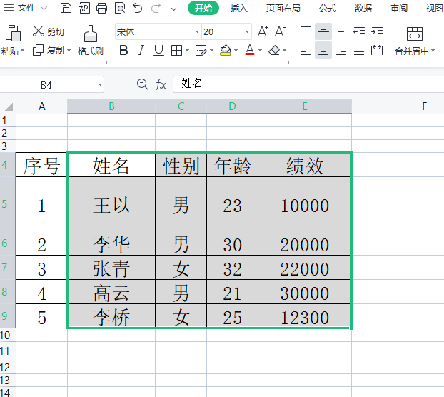Select the 开始 tab

click(203, 8)
